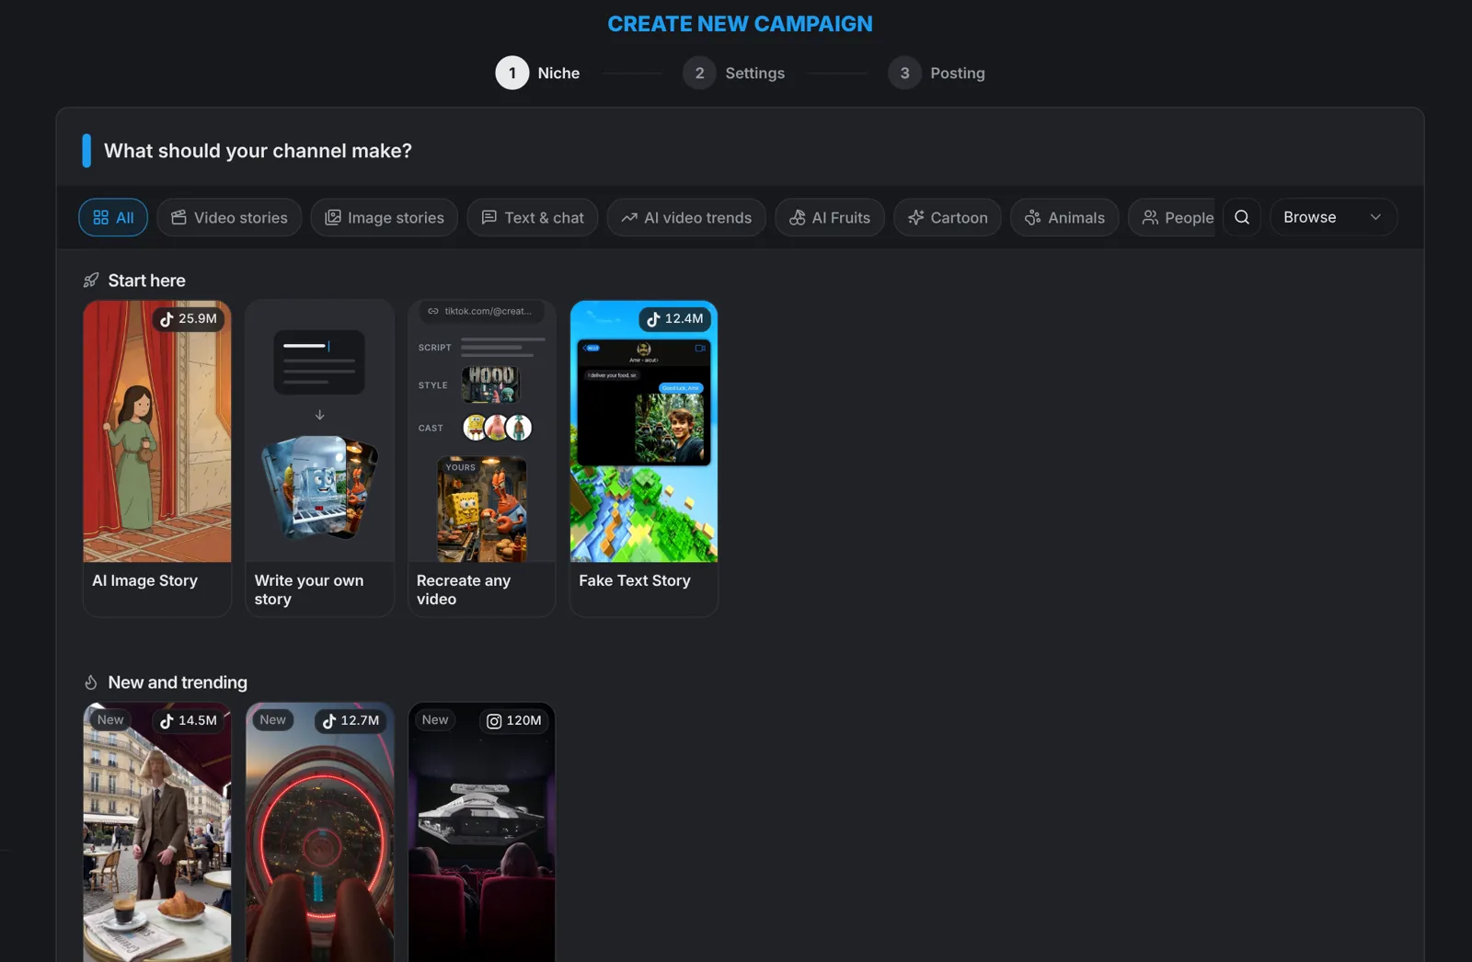This screenshot has width=1472, height=962.
Task: Open the Instagram 120M trending card
Action: (x=482, y=832)
